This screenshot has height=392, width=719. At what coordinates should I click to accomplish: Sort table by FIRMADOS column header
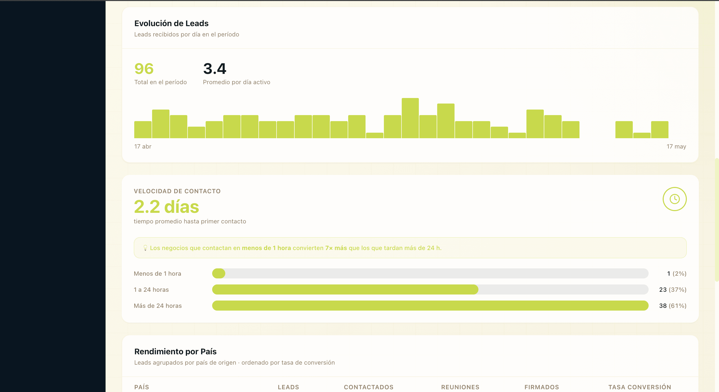pyautogui.click(x=542, y=387)
